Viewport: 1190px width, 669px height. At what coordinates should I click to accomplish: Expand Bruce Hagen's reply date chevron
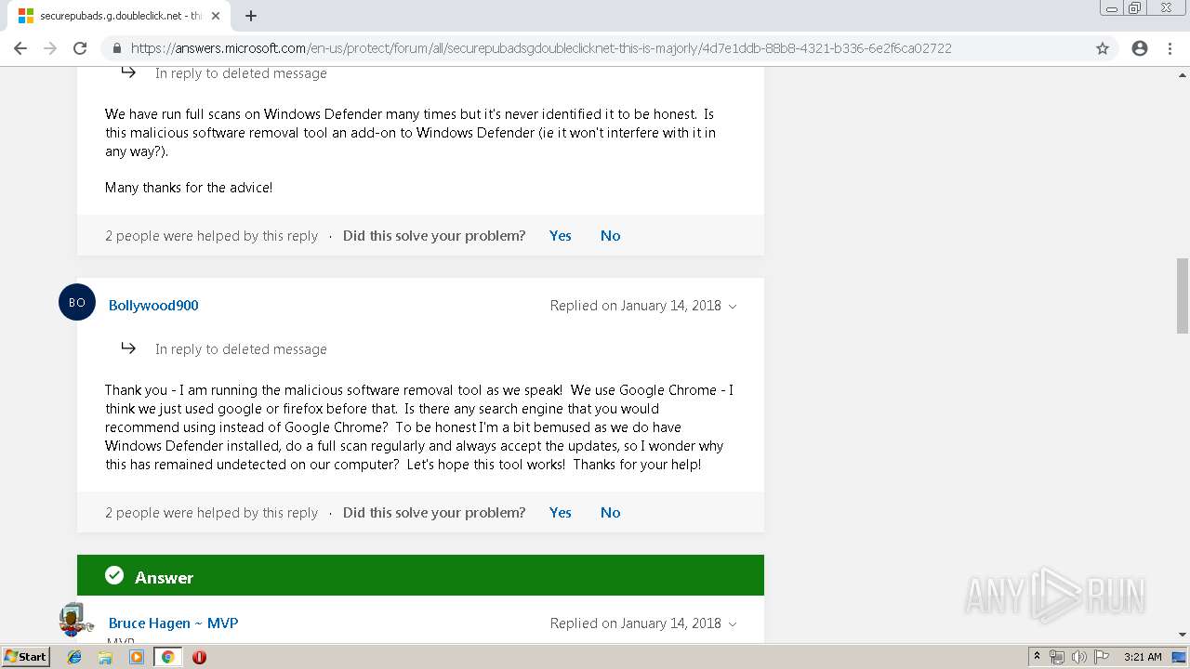click(x=733, y=624)
